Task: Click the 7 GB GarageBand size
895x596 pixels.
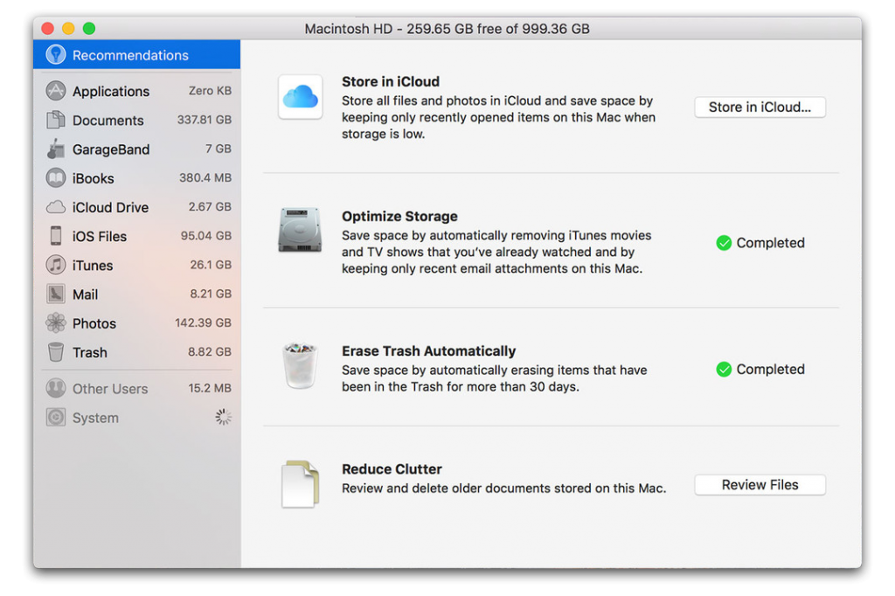Action: [x=219, y=149]
